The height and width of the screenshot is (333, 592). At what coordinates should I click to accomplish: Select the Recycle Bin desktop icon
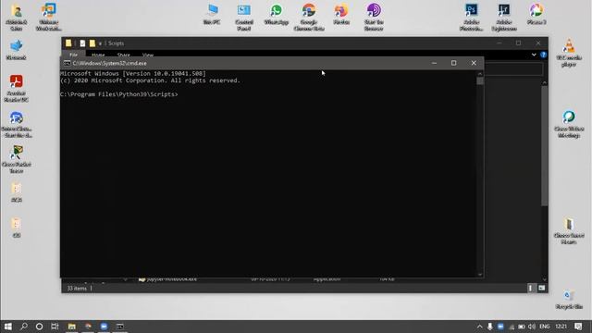tap(569, 300)
